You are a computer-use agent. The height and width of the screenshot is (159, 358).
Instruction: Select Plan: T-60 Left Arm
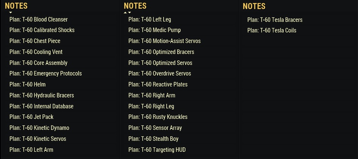[x=31, y=150]
